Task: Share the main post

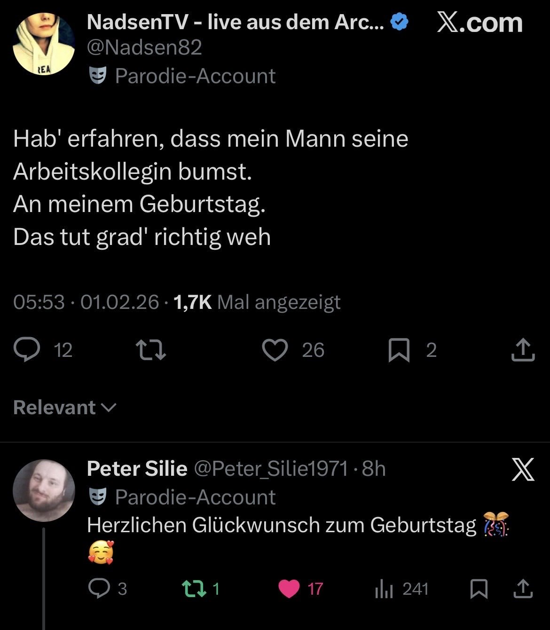Action: (x=523, y=350)
